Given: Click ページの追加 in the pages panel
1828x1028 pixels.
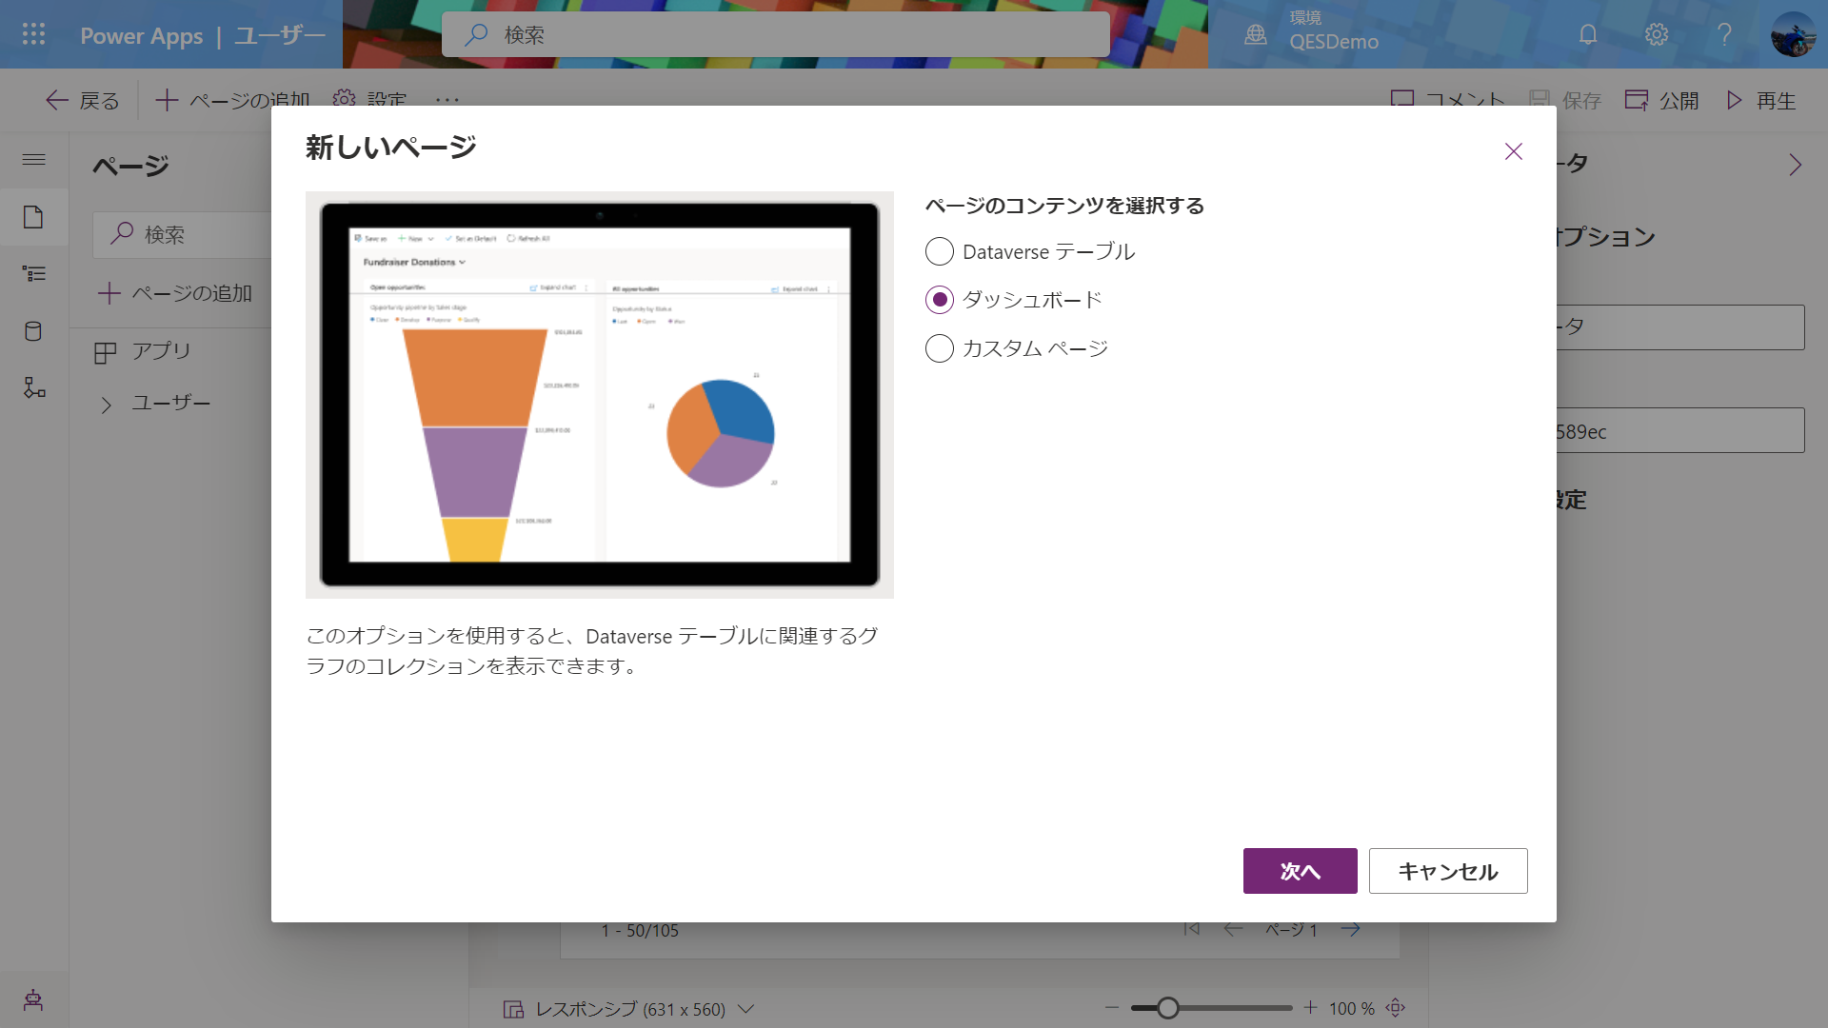Looking at the screenshot, I should click(x=174, y=293).
